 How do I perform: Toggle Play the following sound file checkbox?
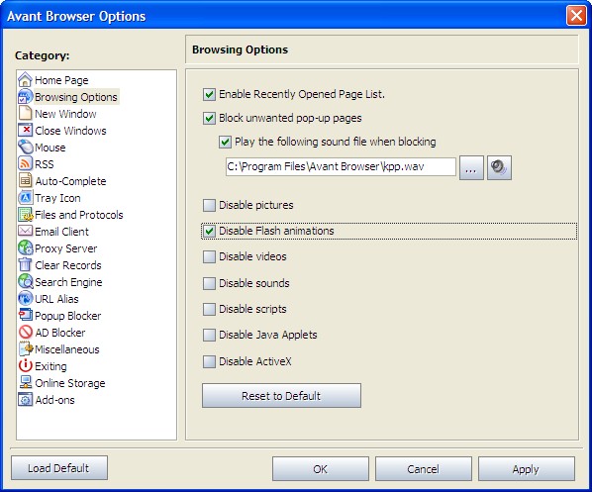[225, 142]
